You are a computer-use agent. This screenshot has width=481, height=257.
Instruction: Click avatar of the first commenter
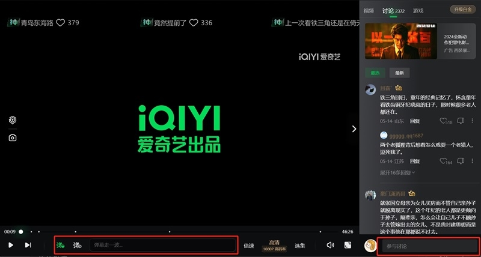click(370, 89)
